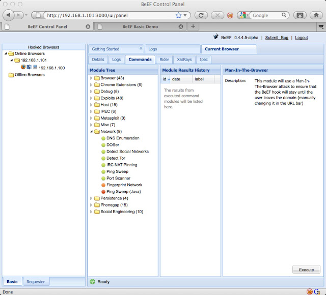Collapse the Online Browsers tree node
The width and height of the screenshot is (326, 295).
click(x=5, y=53)
